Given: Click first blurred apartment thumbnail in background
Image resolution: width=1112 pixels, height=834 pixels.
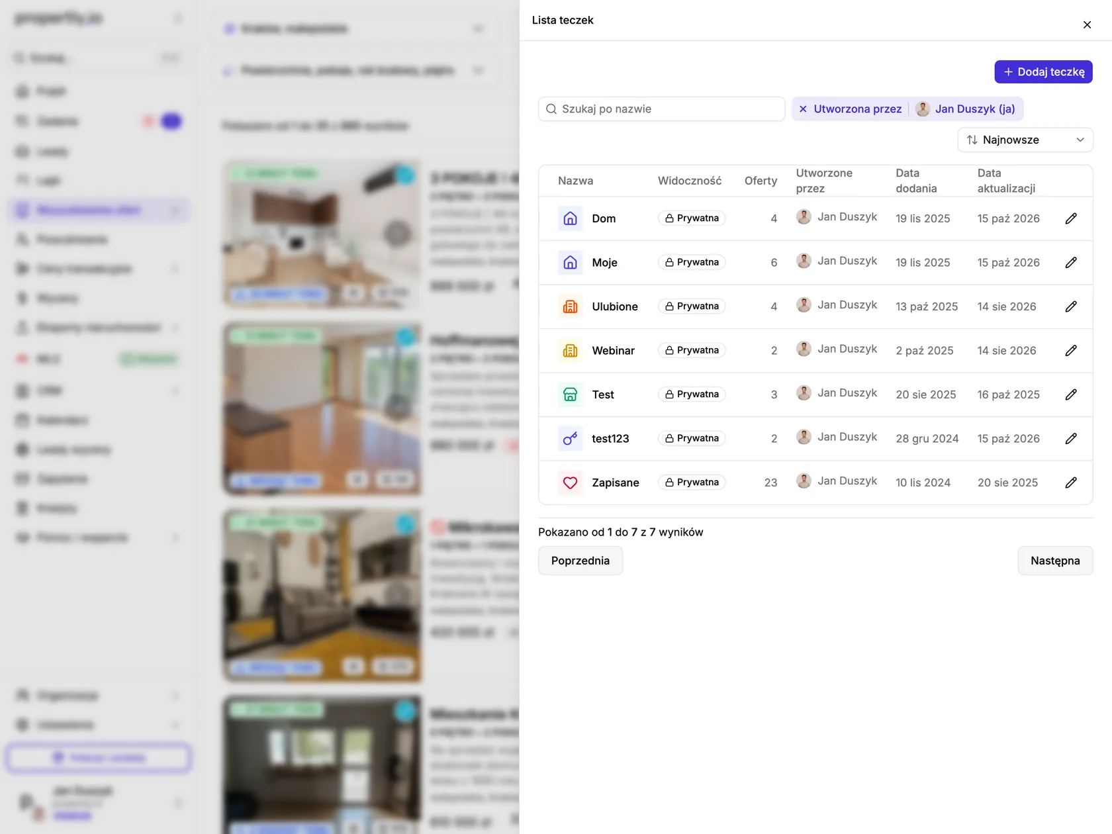Looking at the screenshot, I should point(322,234).
